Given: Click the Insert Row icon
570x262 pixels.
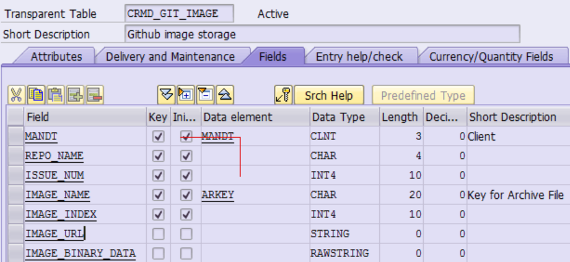Looking at the screenshot, I should coord(75,95).
